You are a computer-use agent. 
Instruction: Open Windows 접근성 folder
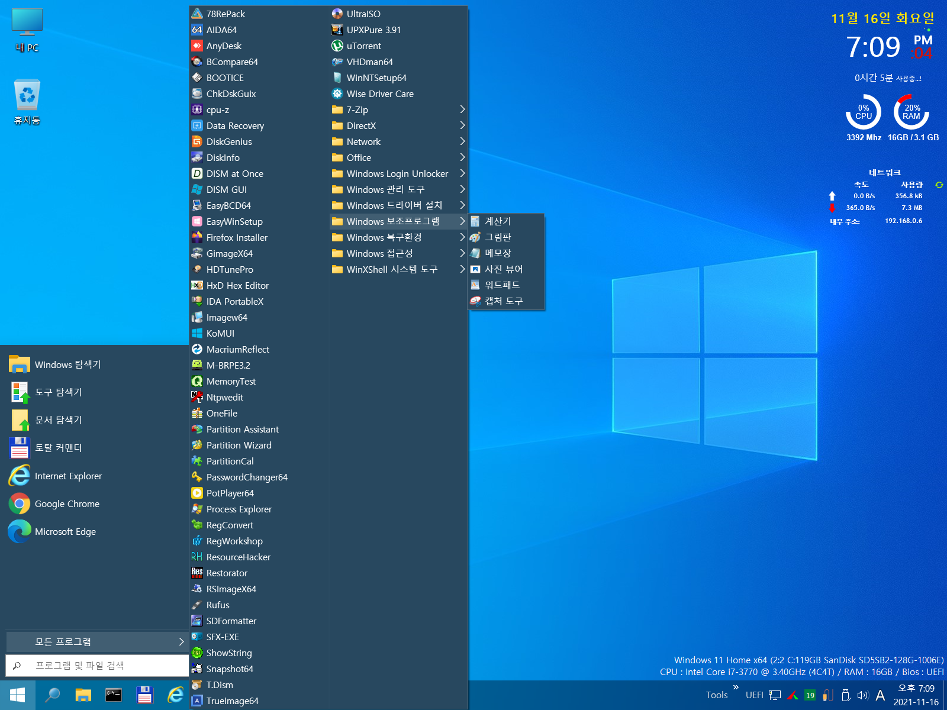398,253
